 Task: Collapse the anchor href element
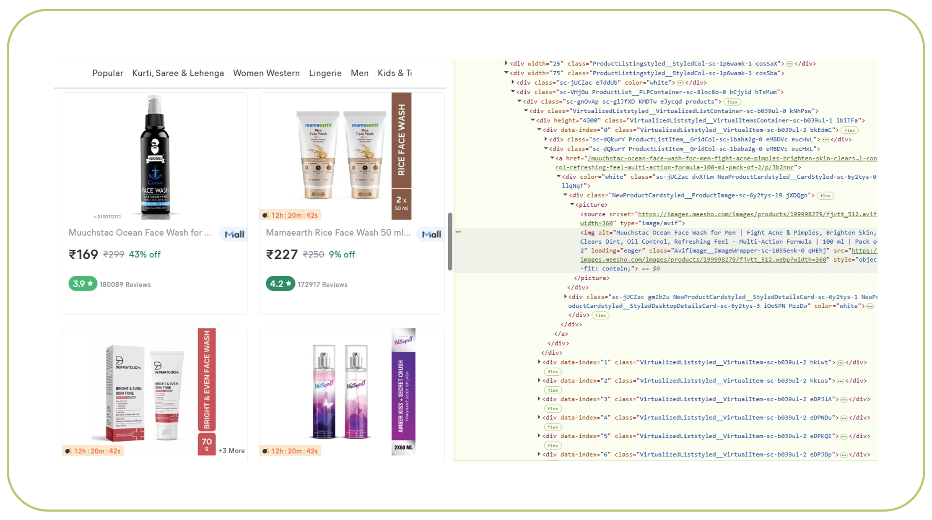point(552,158)
